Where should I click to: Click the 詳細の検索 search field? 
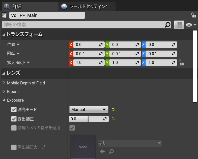coord(86,25)
